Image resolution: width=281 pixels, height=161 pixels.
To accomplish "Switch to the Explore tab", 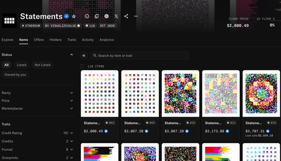I will point(7,40).
